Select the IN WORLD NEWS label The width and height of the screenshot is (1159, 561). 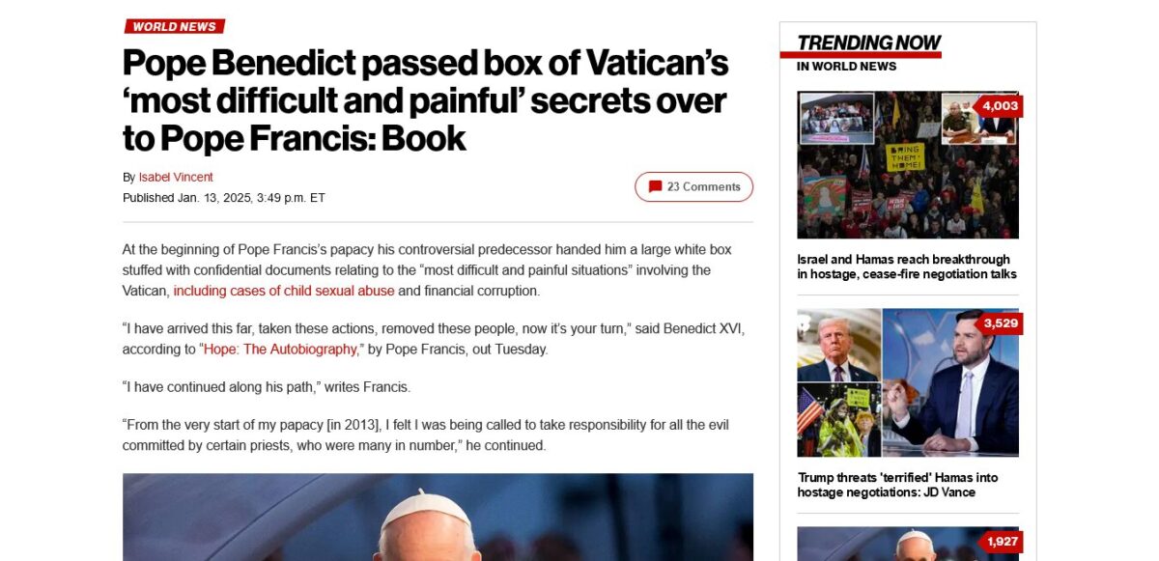(x=846, y=67)
